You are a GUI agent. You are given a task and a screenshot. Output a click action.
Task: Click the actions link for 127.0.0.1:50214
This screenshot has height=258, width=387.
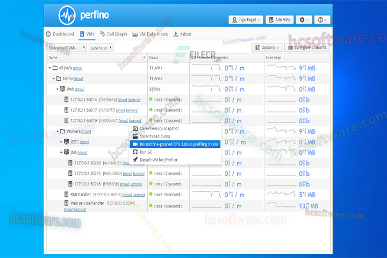point(134,100)
